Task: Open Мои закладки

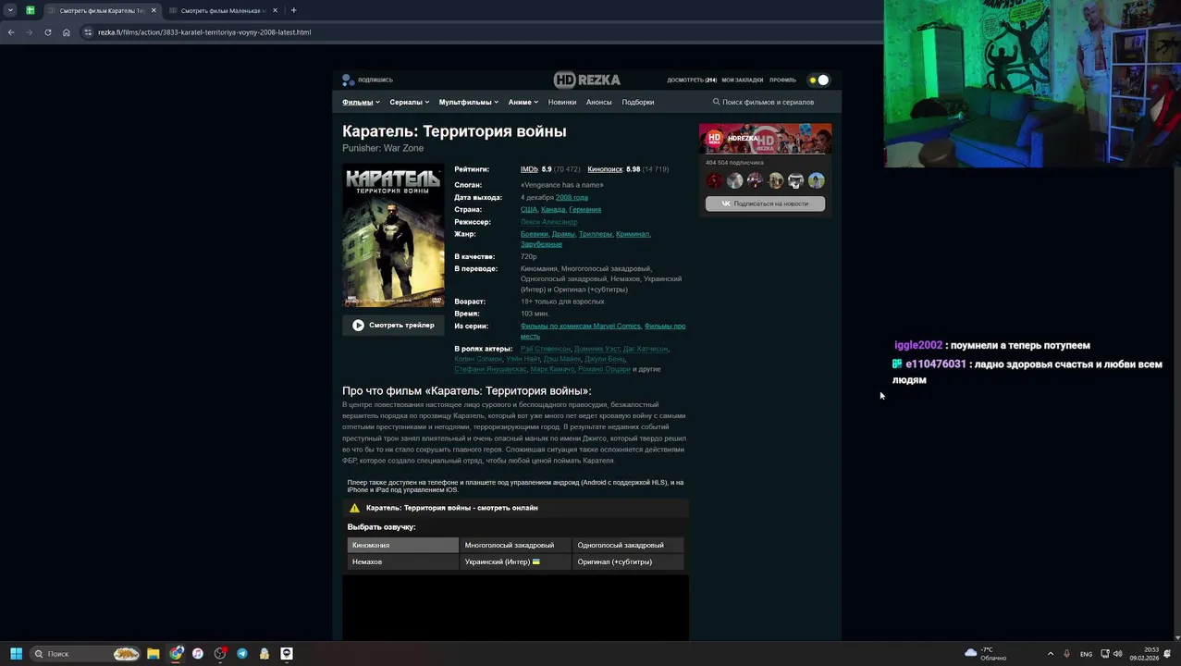Action: 743,80
